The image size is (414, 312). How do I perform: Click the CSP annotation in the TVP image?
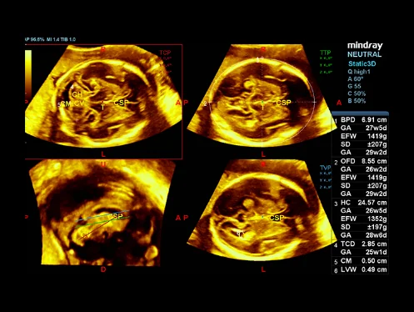pos(277,218)
